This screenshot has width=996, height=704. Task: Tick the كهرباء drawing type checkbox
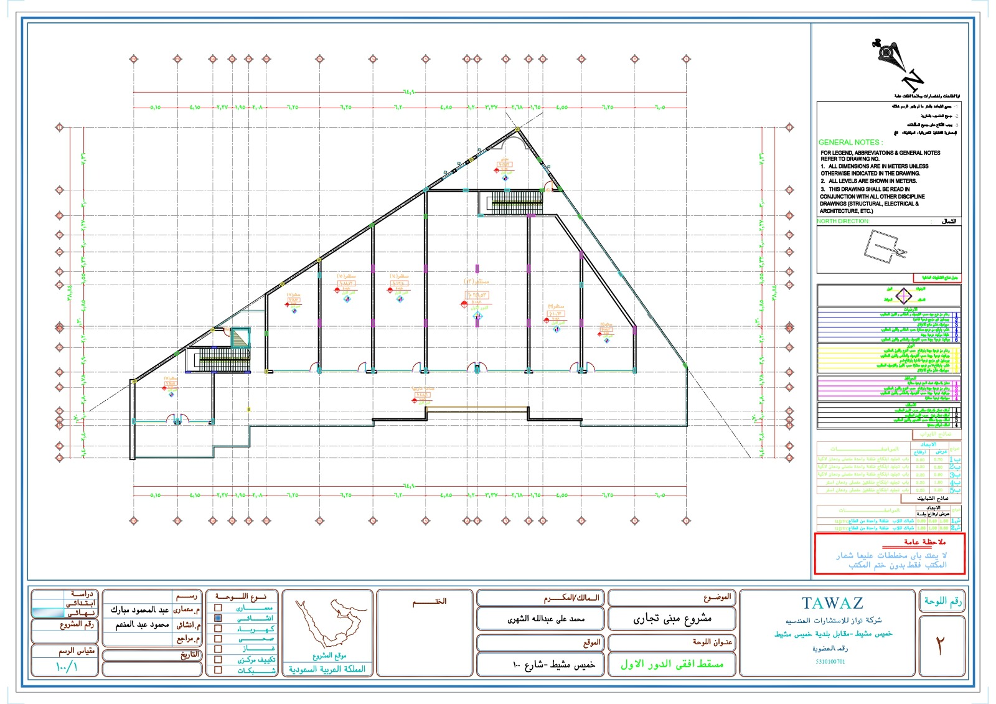coord(218,629)
